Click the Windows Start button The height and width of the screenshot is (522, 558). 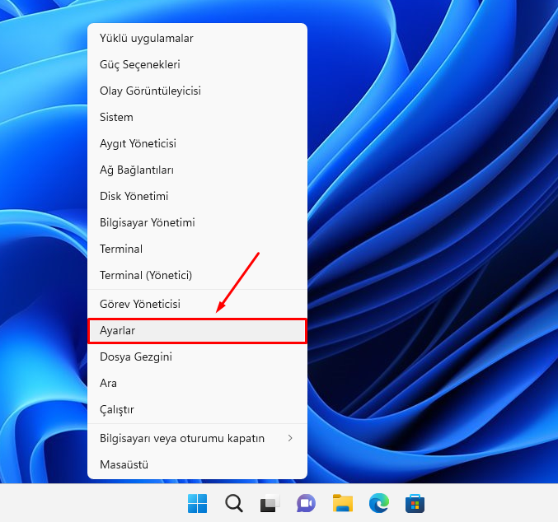point(198,503)
